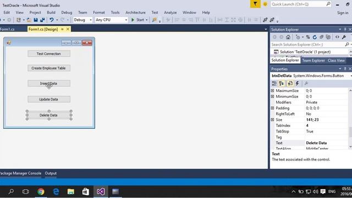
Task: Select the Test Connection button on form
Action: 49,54
